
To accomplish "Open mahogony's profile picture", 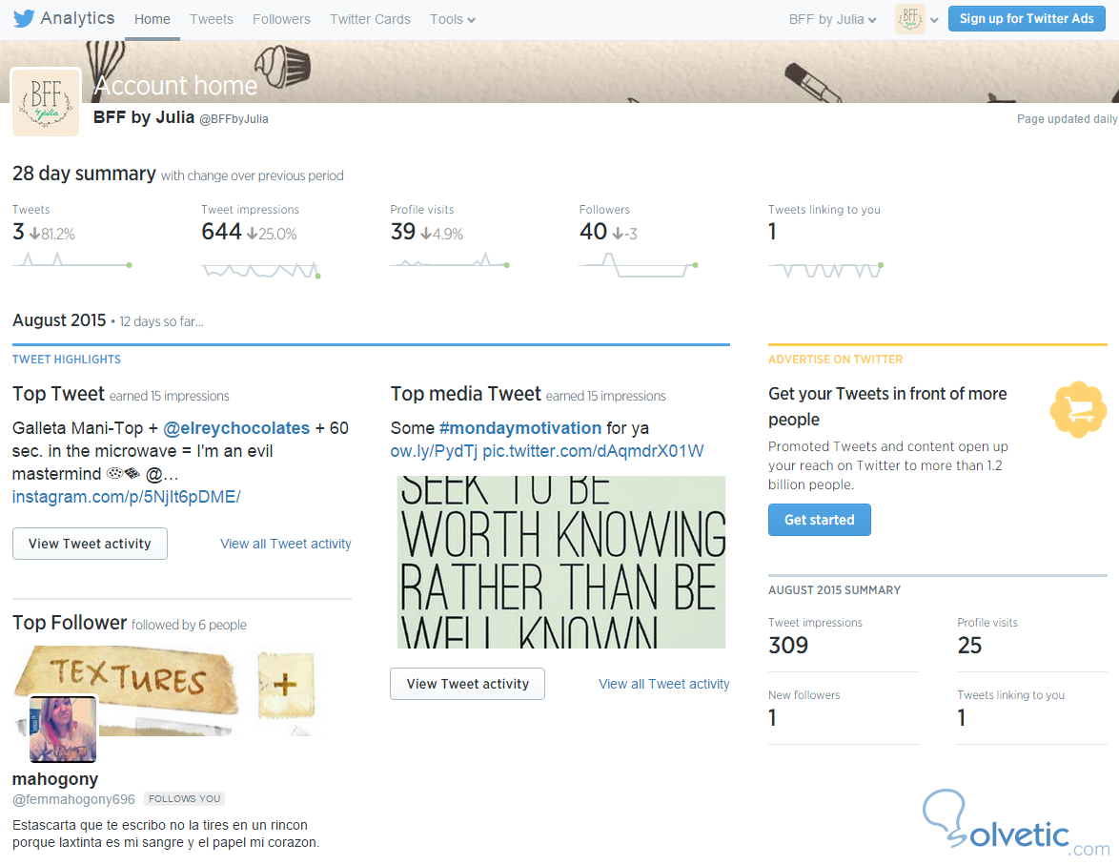I will (x=63, y=730).
